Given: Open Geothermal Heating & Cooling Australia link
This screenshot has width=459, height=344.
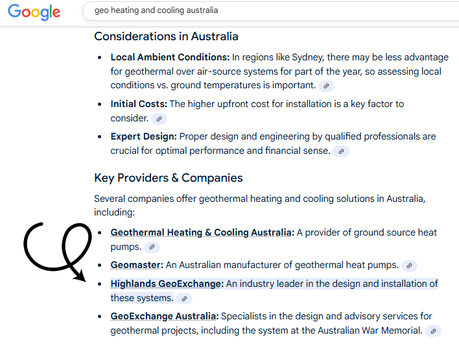Looking at the screenshot, I should click(202, 232).
